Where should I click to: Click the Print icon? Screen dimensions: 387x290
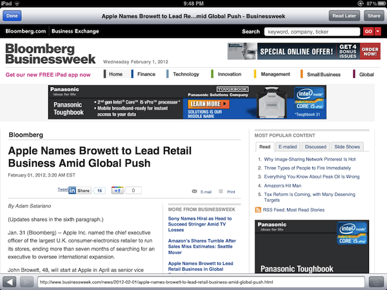(x=221, y=191)
